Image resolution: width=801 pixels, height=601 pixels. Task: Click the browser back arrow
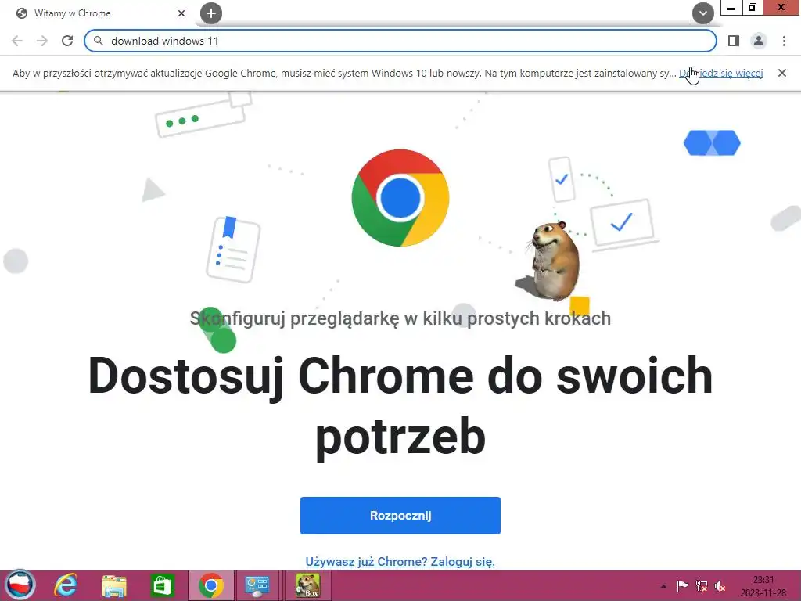coord(17,41)
